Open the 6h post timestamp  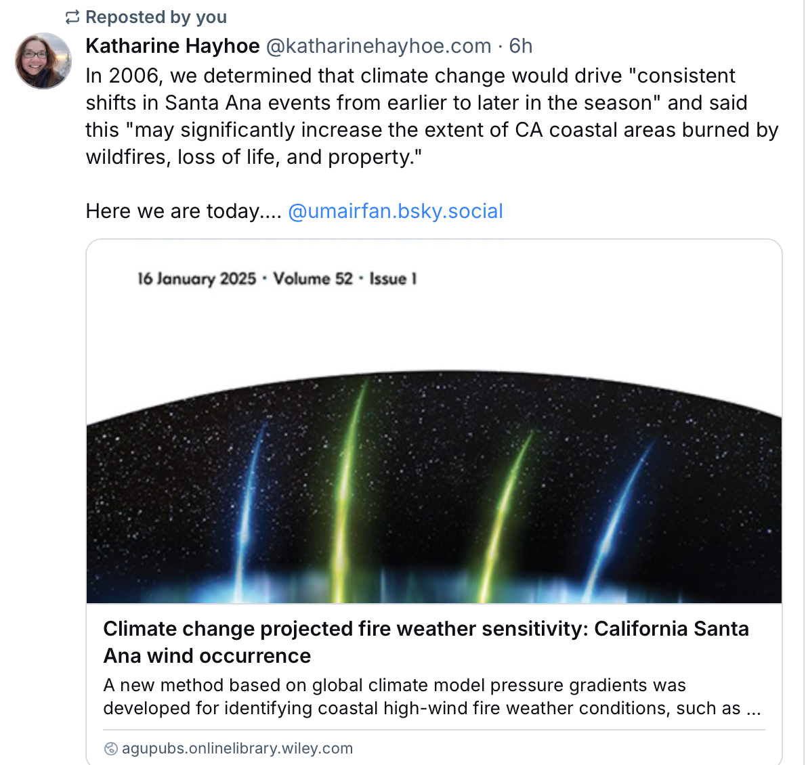click(x=521, y=46)
